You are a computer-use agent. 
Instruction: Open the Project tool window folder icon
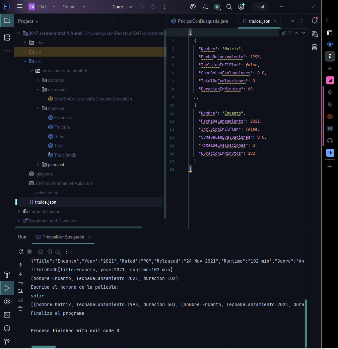coord(7,20)
